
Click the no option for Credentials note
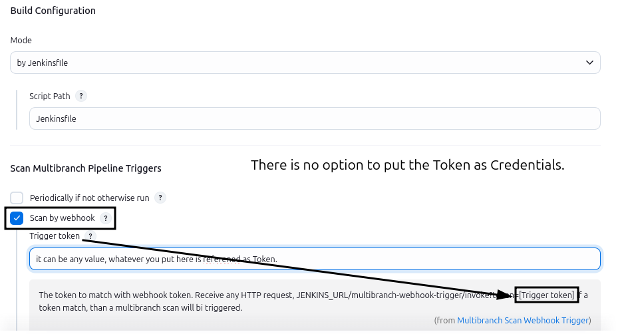407,165
